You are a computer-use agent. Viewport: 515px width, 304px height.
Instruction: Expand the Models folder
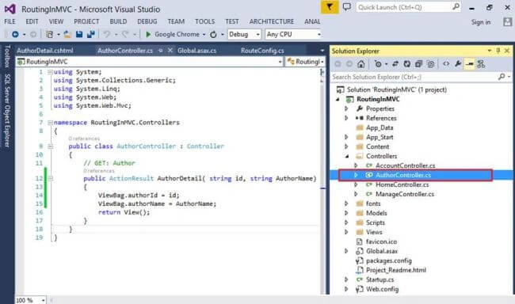tap(346, 213)
